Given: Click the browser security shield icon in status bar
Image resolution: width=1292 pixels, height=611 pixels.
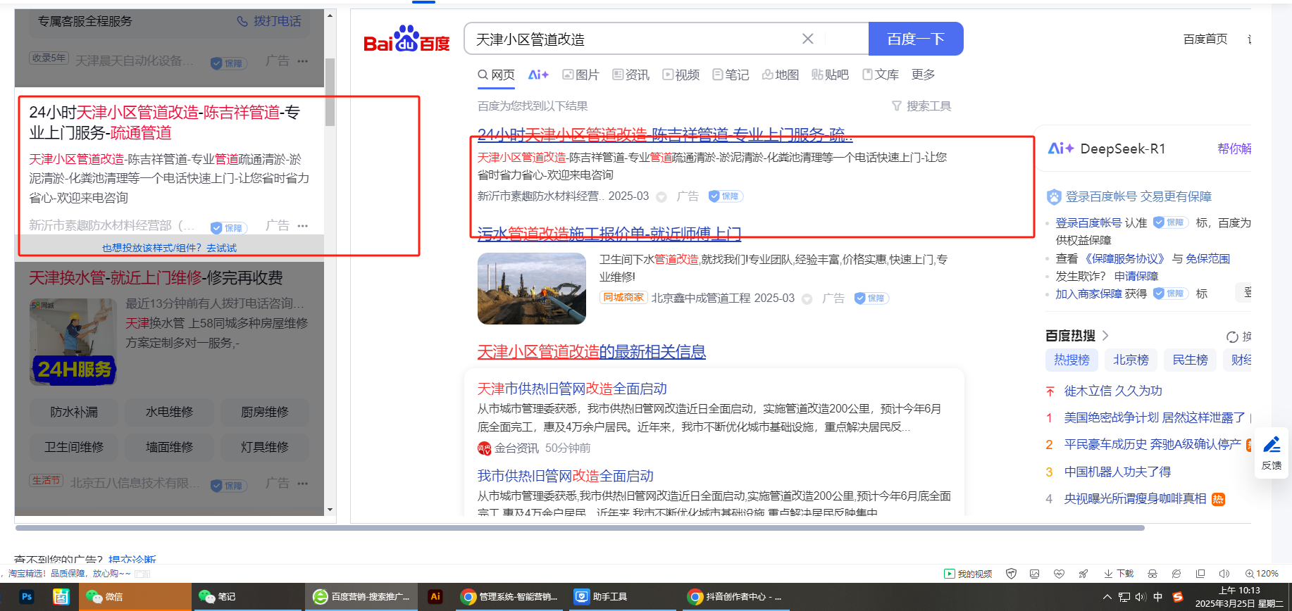Looking at the screenshot, I should pos(1011,574).
